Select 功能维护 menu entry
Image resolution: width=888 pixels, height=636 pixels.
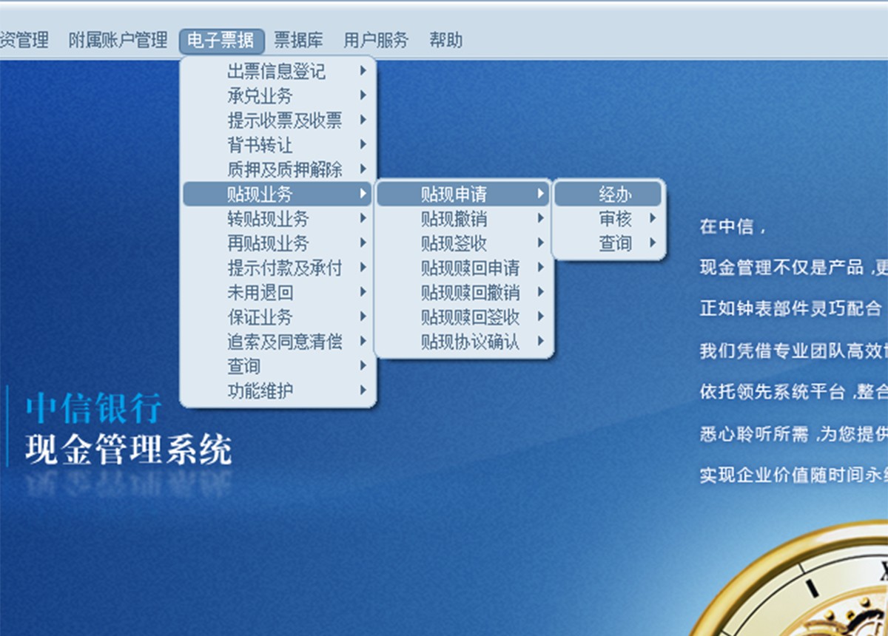point(277,390)
